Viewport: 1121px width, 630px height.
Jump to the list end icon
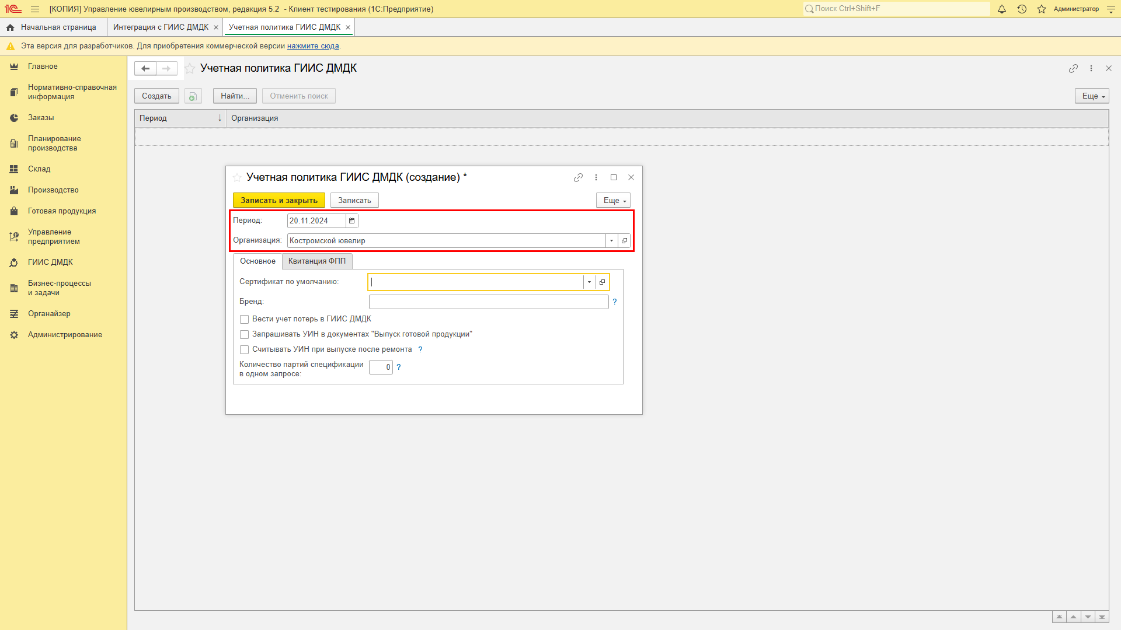pos(1102,617)
